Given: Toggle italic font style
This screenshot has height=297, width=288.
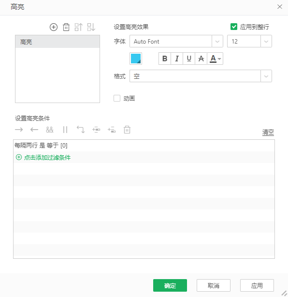Looking at the screenshot, I should (x=177, y=59).
